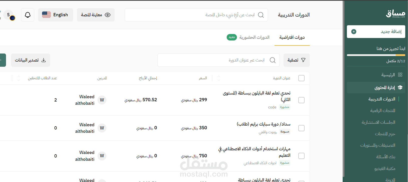Click the 299 ريال سعودي price
Image resolution: width=408 pixels, height=182 pixels.
tap(194, 100)
